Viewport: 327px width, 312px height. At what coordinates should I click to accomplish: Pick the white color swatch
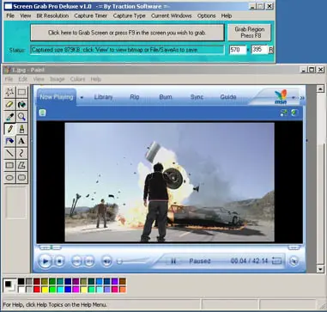(21, 289)
